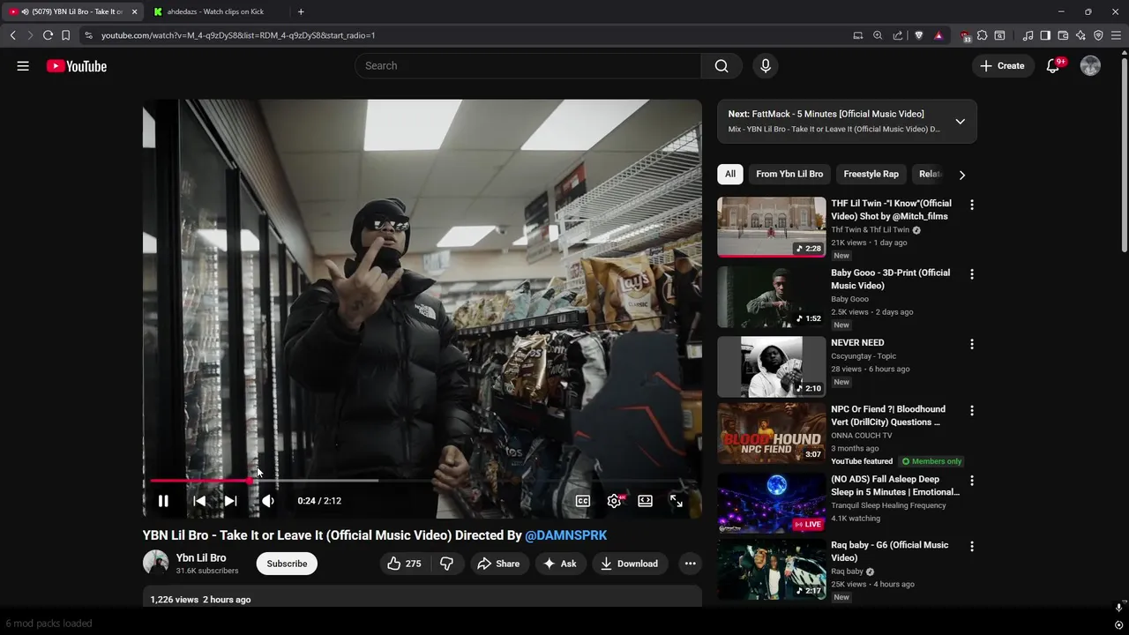Toggle the browser sidebar panel
The width and height of the screenshot is (1129, 635).
pyautogui.click(x=1045, y=35)
